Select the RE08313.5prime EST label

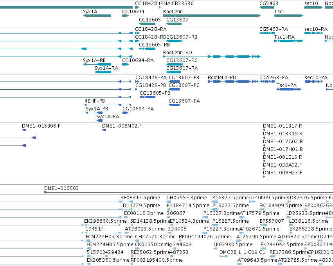(140, 198)
